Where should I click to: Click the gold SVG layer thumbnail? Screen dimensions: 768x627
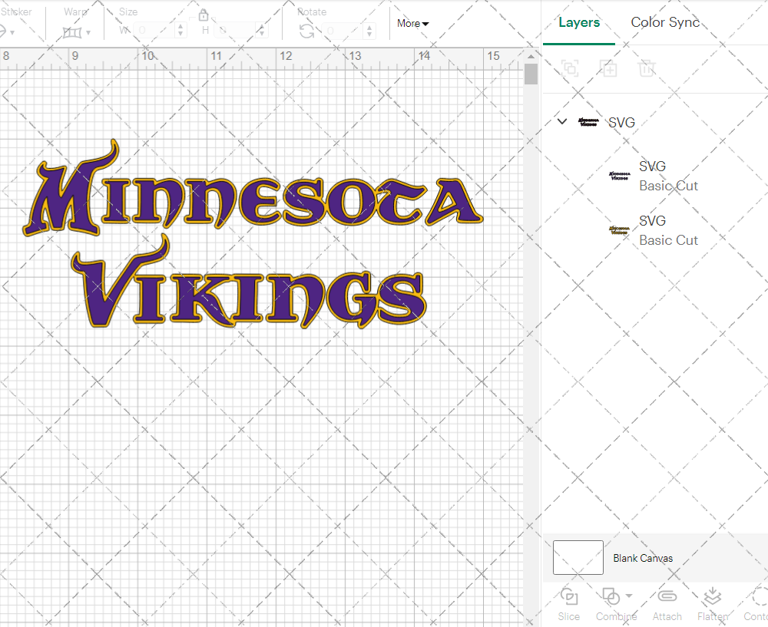(x=619, y=230)
